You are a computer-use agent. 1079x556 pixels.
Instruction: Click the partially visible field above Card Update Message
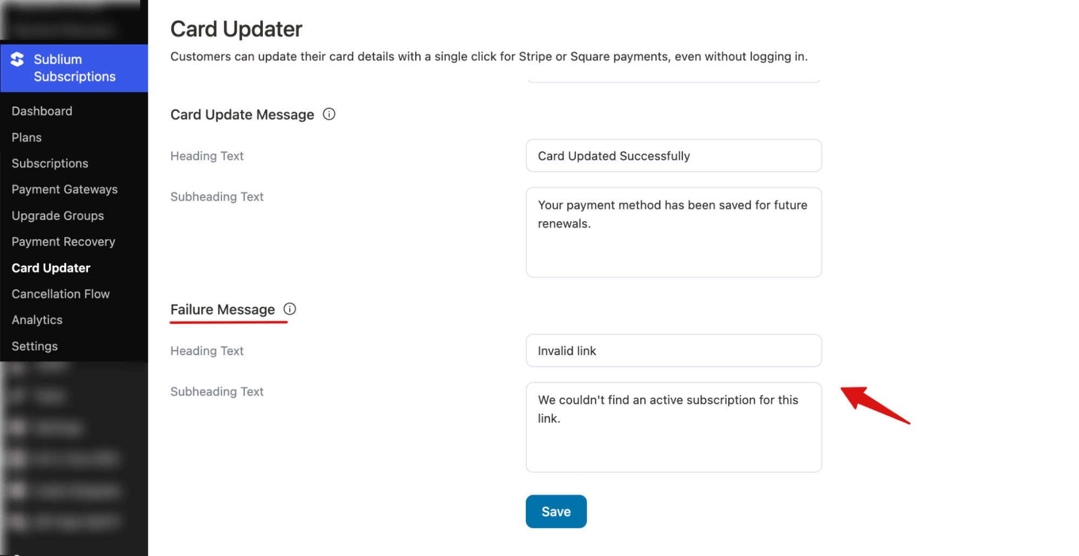(x=673, y=78)
